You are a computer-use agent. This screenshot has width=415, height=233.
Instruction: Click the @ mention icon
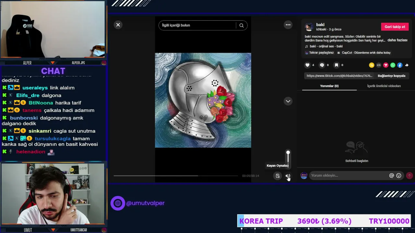click(x=392, y=175)
